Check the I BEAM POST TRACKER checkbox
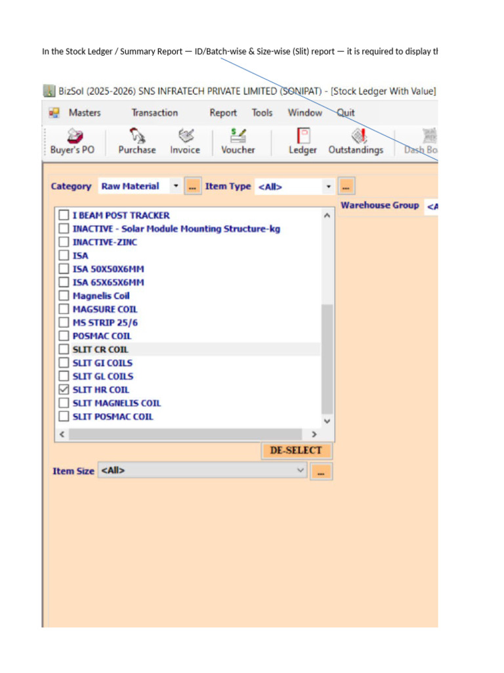Screen dimensions: 504x673 tap(64, 215)
